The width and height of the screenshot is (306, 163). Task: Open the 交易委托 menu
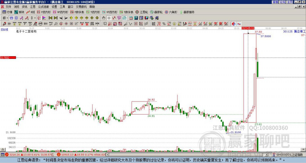click(x=81, y=7)
